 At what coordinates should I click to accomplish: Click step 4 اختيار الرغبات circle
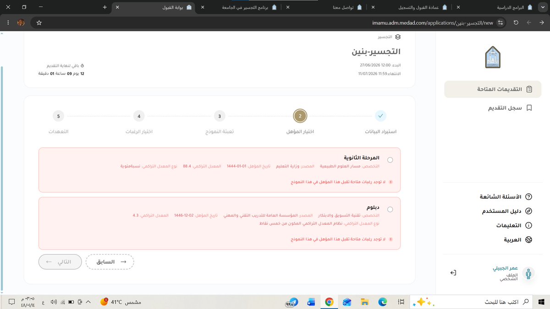pyautogui.click(x=139, y=116)
